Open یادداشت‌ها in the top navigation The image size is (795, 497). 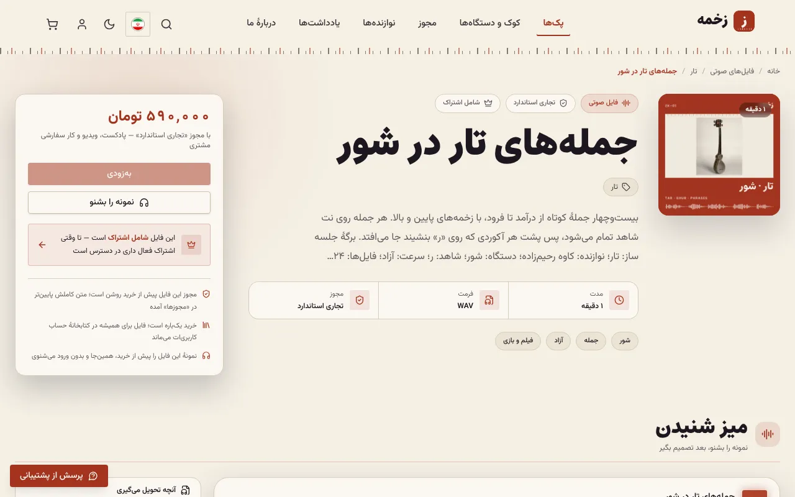click(319, 23)
